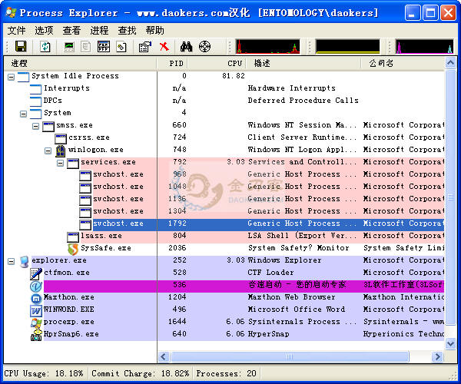Image resolution: width=461 pixels, height=384 pixels.
Task: Open the 查看 menu
Action: tap(71, 30)
